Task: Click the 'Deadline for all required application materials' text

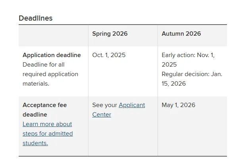Action: pos(50,74)
